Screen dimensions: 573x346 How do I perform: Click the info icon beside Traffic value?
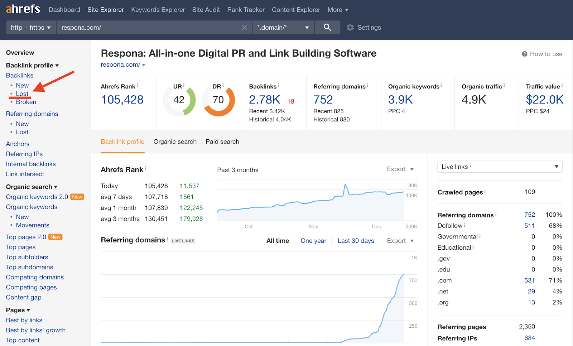(562, 85)
